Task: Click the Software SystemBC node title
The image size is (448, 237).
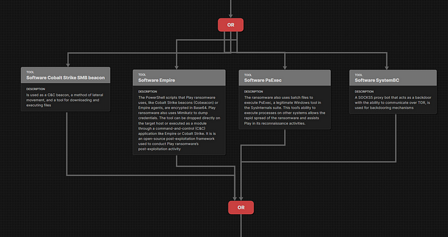Action: [377, 80]
